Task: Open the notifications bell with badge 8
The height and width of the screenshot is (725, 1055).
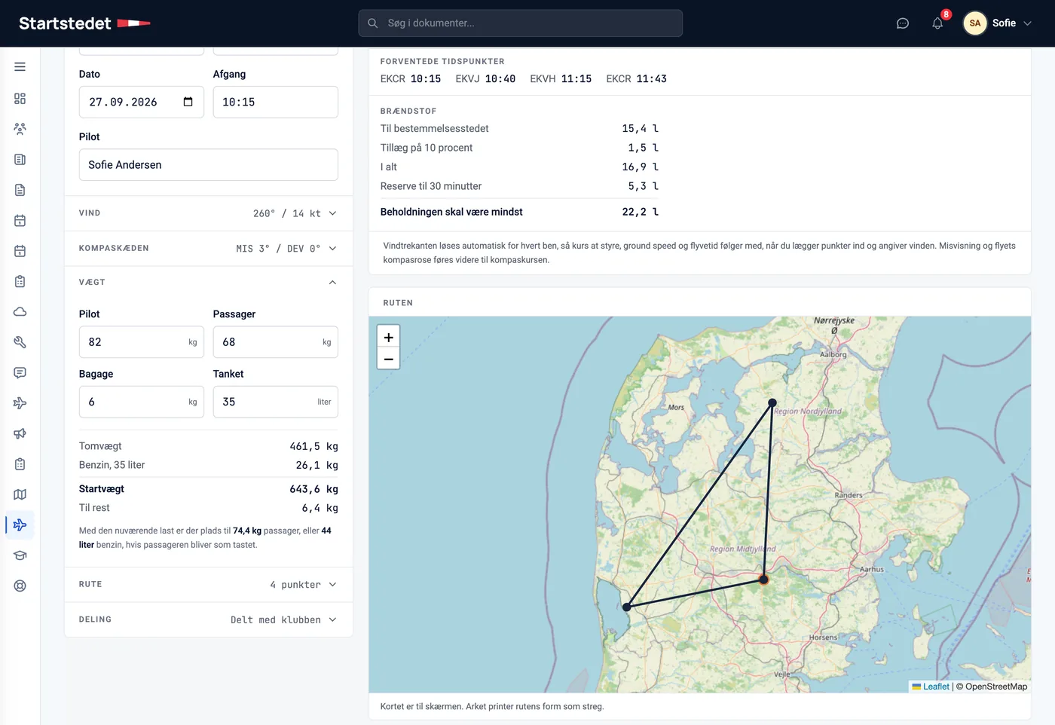Action: pos(937,23)
